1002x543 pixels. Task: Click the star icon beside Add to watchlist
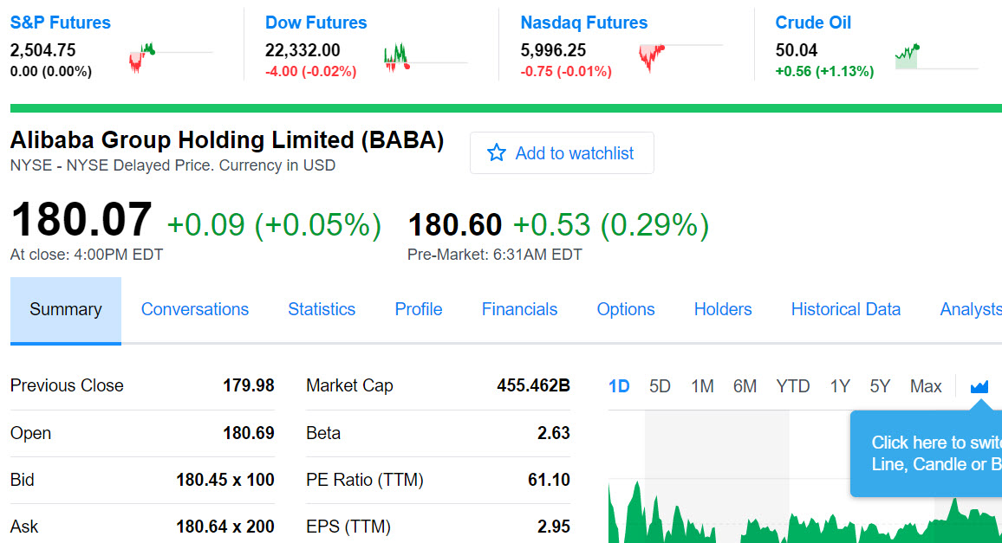click(x=496, y=153)
